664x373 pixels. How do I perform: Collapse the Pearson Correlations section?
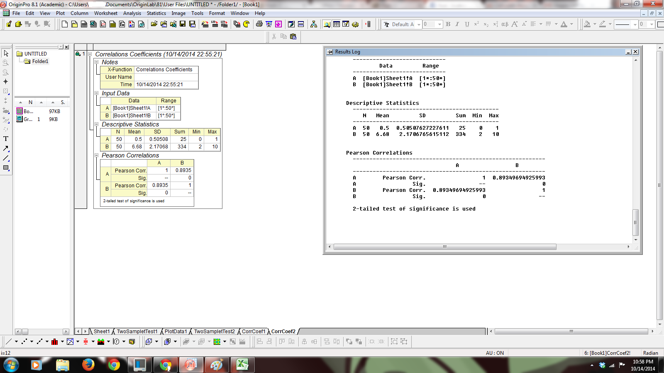click(x=97, y=155)
